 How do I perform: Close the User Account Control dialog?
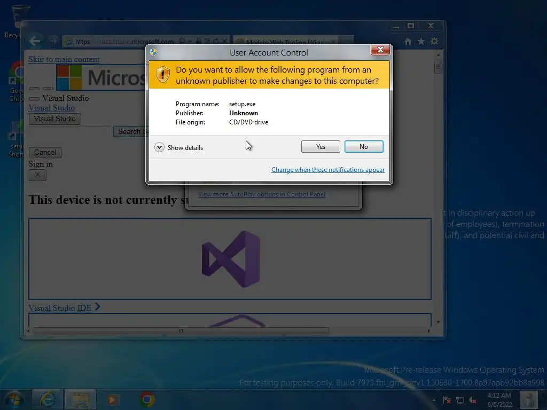[x=380, y=50]
